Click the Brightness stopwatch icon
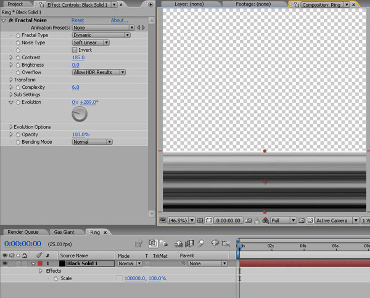This screenshot has height=298, width=370. point(17,65)
